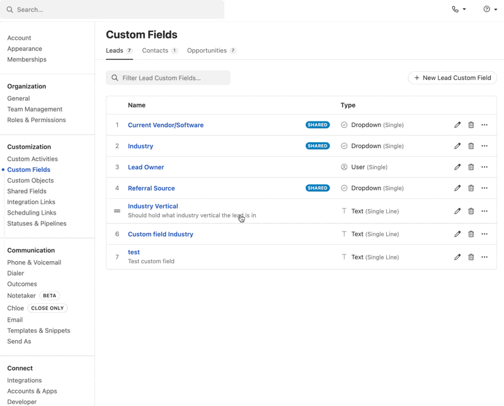The image size is (504, 406).
Task: Click 'Dropdown (Single)' type in Industry row
Action: tap(372, 146)
